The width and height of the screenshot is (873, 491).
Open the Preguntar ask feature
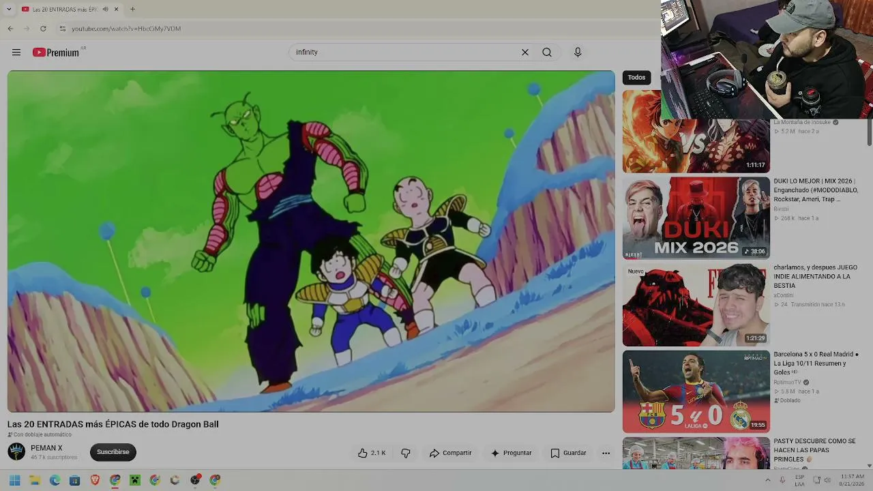[x=511, y=453]
